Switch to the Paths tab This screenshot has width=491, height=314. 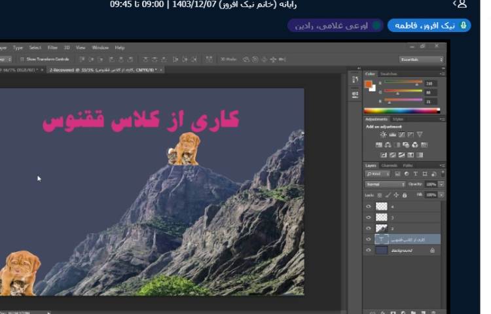[x=407, y=166]
